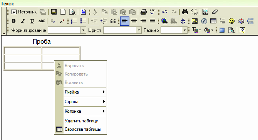Image resolution: width=258 pixels, height=140 pixels.
Task: Choose the text color
Action: [x=196, y=30]
